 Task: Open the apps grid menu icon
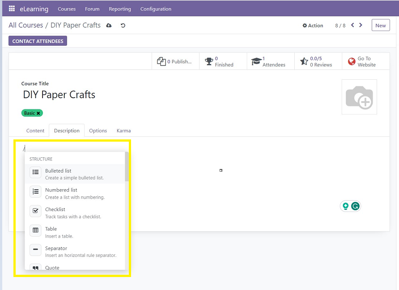tap(12, 9)
